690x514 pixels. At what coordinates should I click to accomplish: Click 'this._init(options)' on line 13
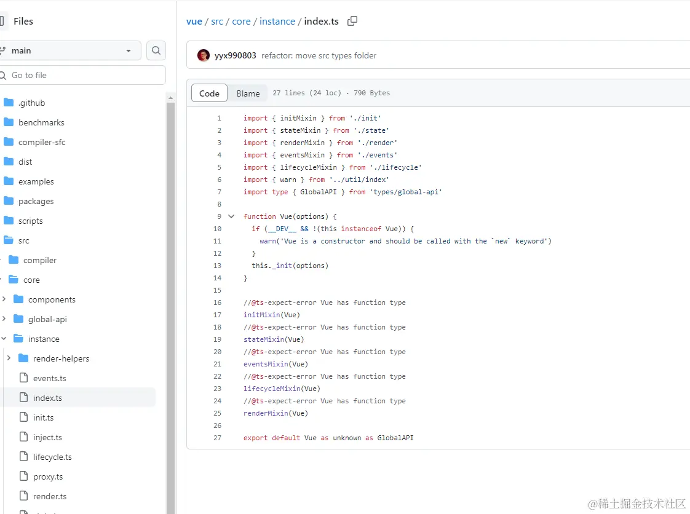290,266
